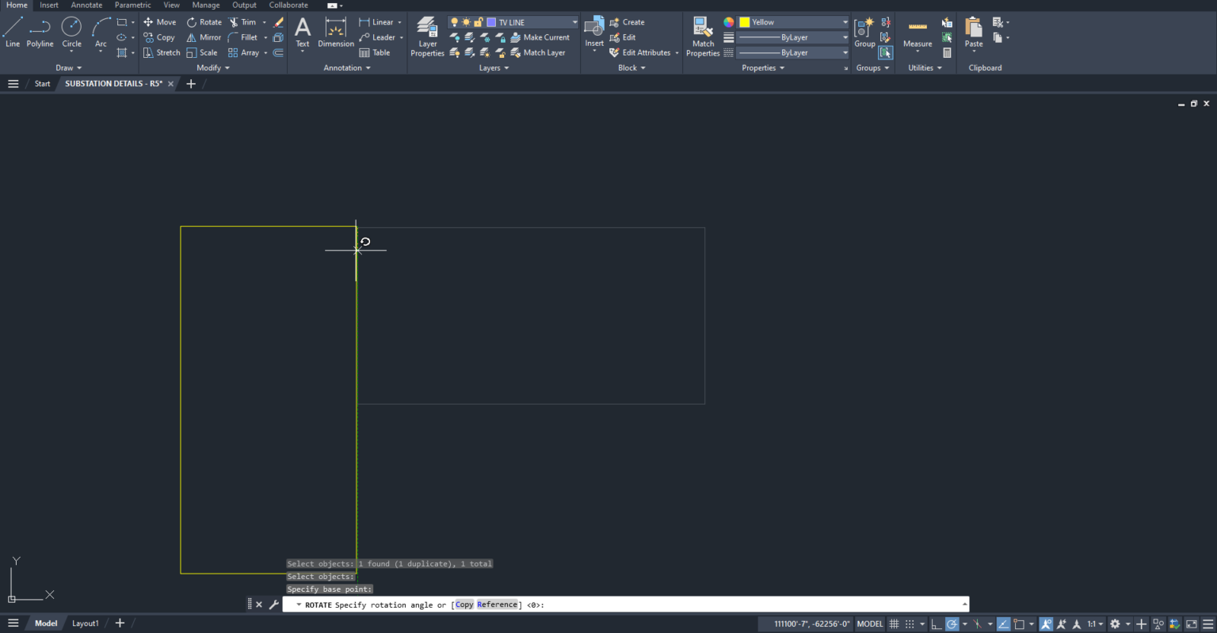Open the Parametric menu tab
This screenshot has height=633, width=1217.
(x=132, y=5)
